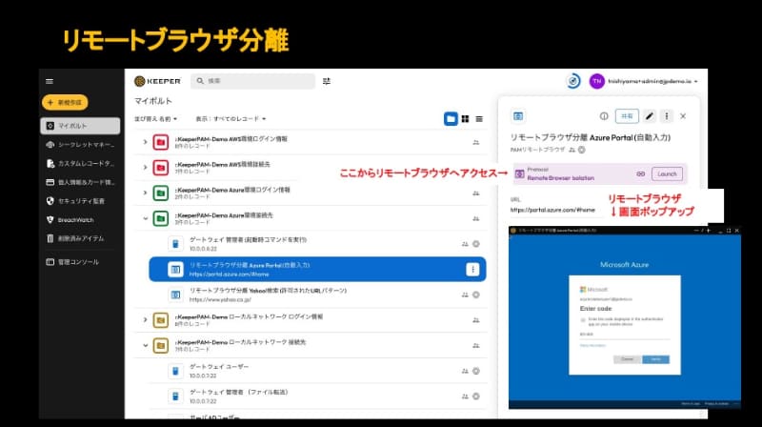
Task: Click the portal.azure.com URL in detail panel
Action: pyautogui.click(x=552, y=210)
